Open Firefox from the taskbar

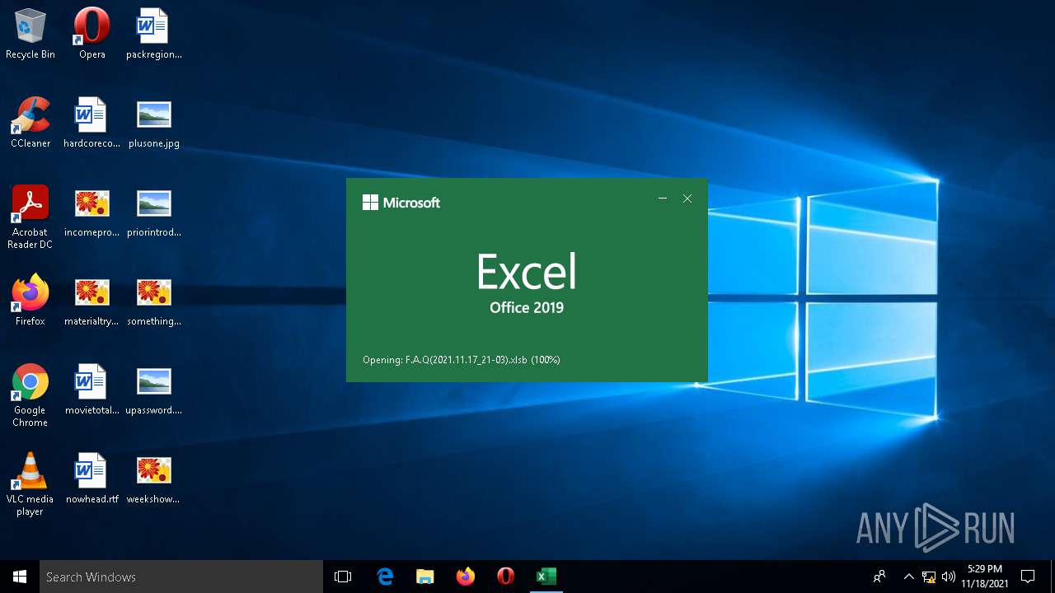pos(466,577)
